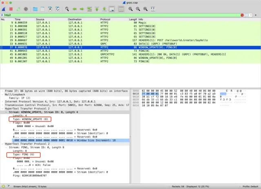This screenshot has width=261, height=189.
Task: Open capture file properties status icon
Action: [x=8, y=187]
